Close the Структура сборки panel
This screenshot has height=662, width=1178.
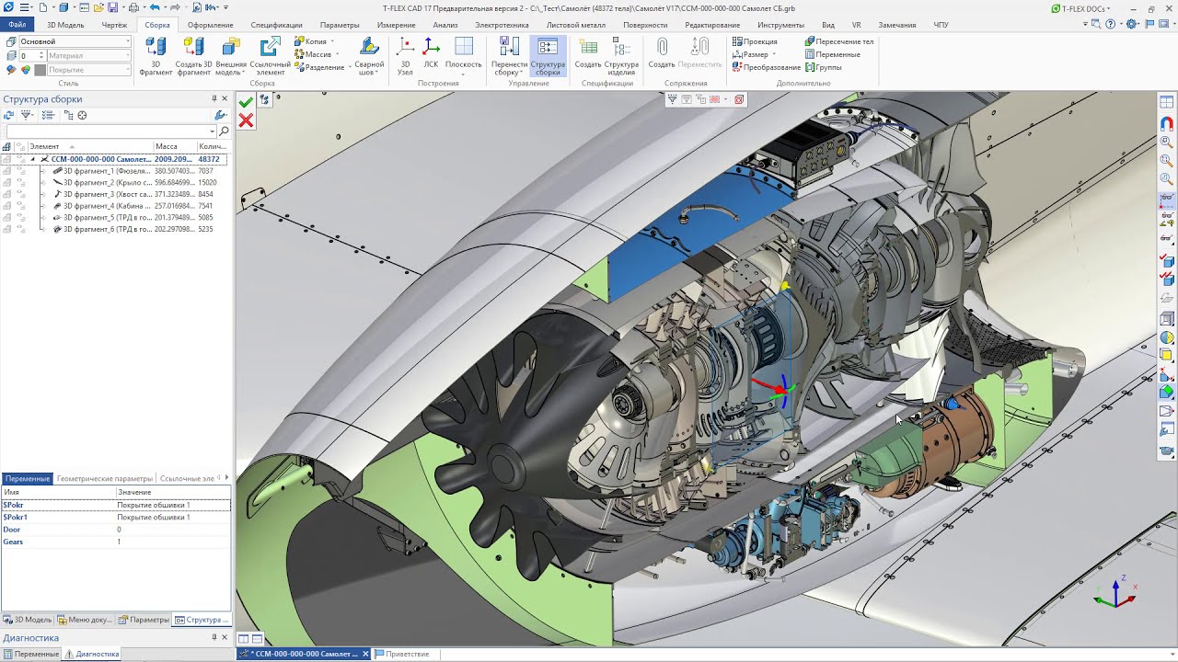[225, 98]
